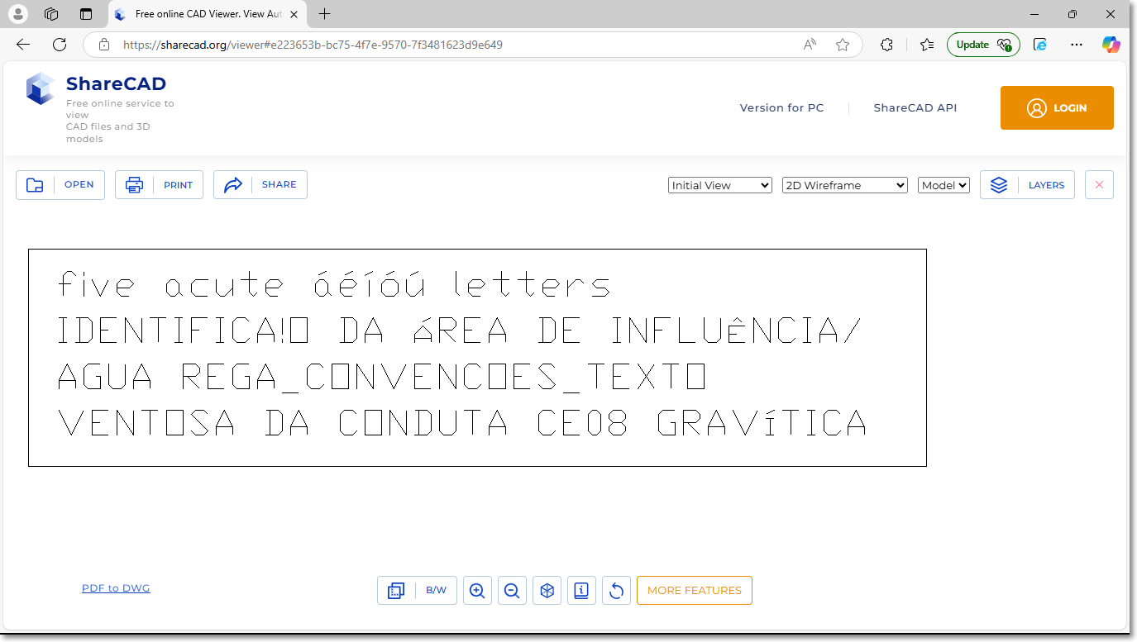Click the MORE FEATURES button
This screenshot has width=1137, height=642.
pyautogui.click(x=695, y=591)
